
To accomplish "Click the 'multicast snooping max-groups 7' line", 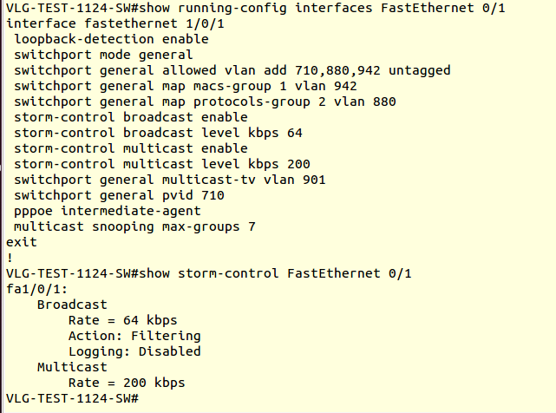I will [134, 226].
